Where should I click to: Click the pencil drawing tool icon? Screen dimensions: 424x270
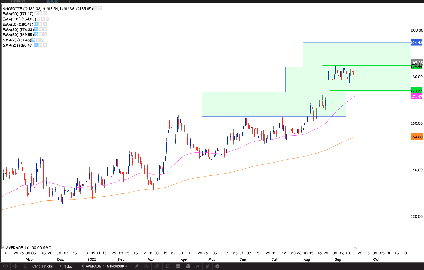click(x=137, y=266)
